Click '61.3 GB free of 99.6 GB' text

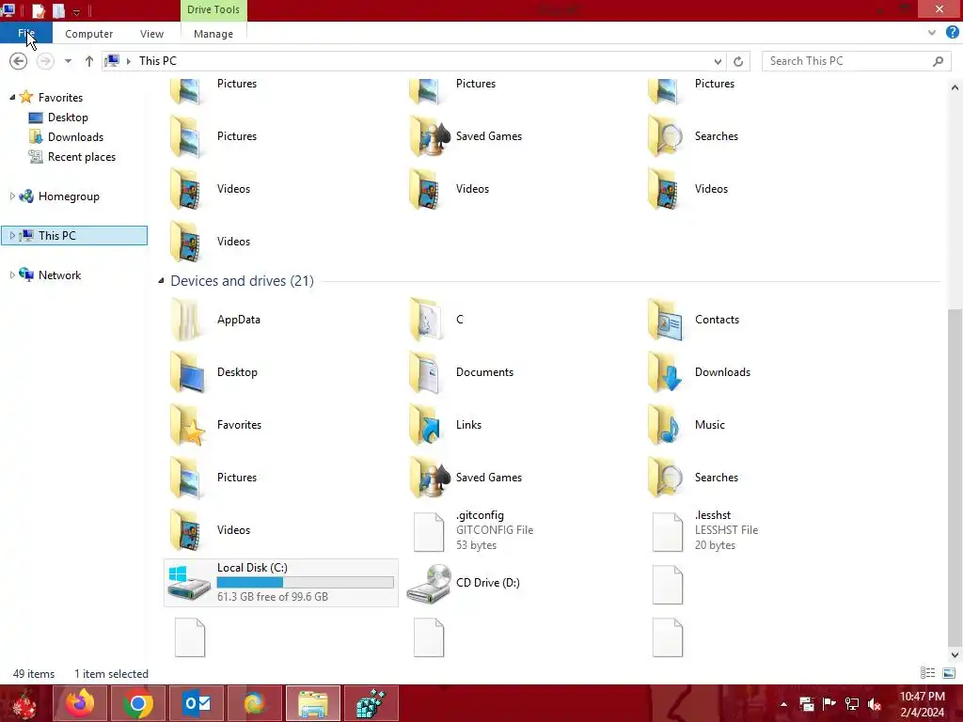[273, 597]
